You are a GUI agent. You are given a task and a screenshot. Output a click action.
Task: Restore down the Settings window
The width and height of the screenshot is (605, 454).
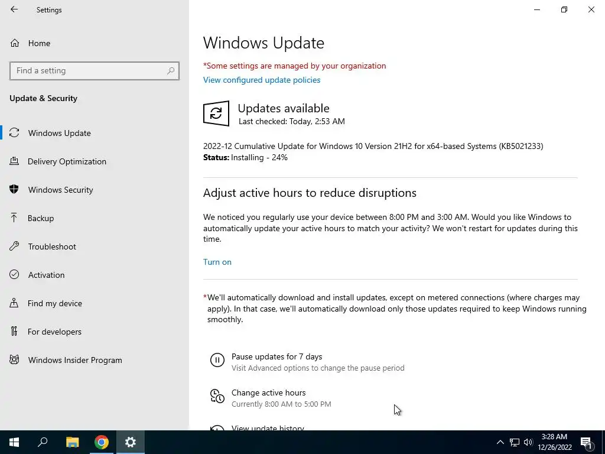pyautogui.click(x=564, y=9)
